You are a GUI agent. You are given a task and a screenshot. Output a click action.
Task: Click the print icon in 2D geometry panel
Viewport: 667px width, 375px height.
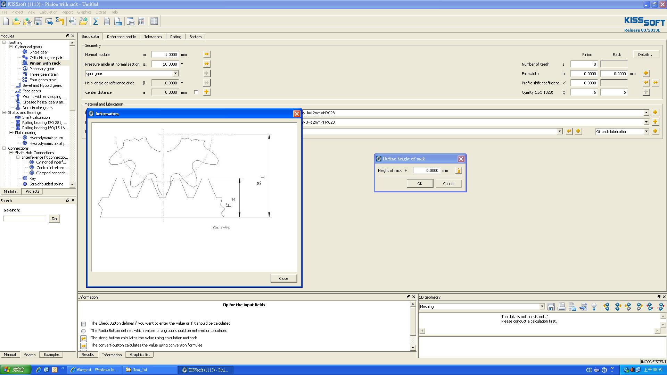562,307
